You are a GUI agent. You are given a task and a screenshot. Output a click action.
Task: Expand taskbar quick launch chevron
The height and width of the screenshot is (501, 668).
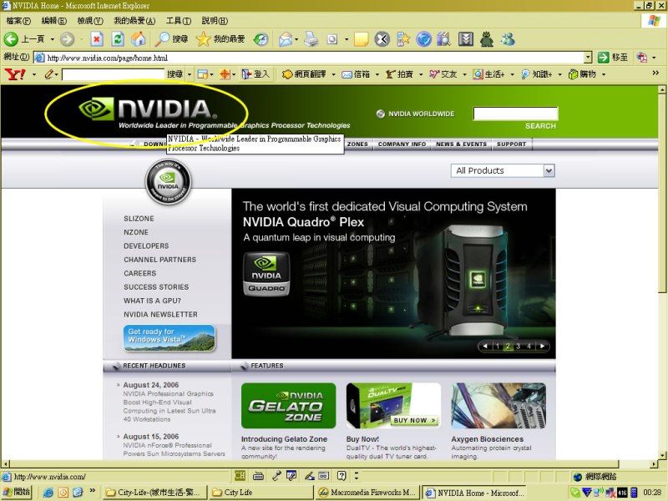click(93, 491)
